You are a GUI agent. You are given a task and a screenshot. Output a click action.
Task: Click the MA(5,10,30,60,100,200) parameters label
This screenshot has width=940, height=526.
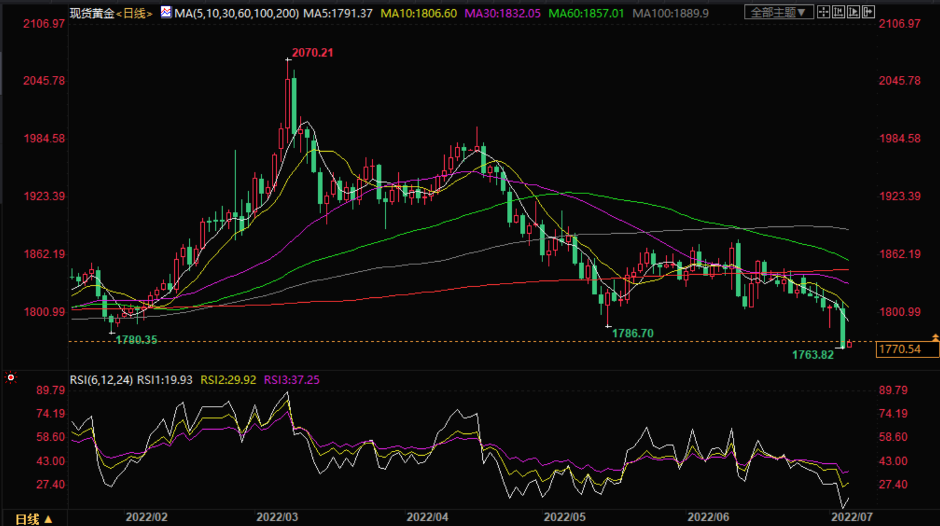pyautogui.click(x=236, y=13)
